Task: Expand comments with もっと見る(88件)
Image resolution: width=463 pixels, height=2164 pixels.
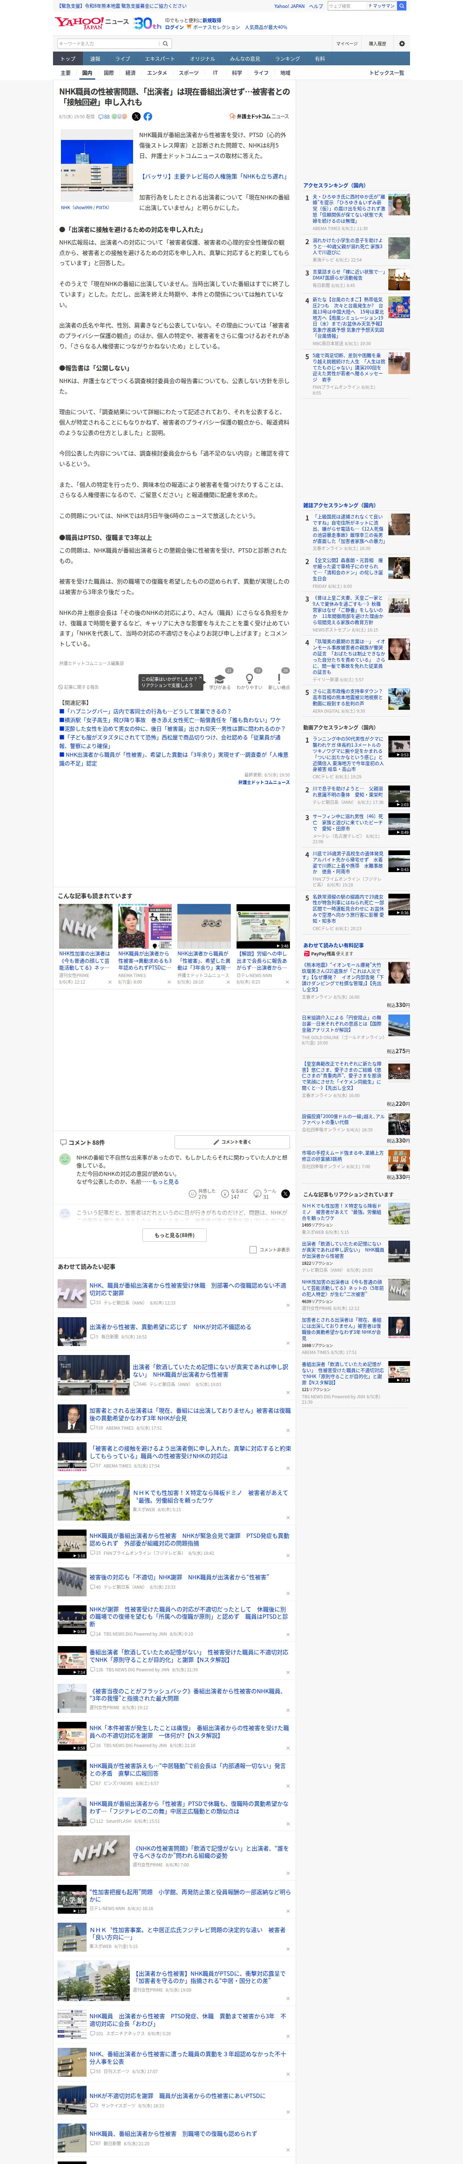Action: [174, 1235]
